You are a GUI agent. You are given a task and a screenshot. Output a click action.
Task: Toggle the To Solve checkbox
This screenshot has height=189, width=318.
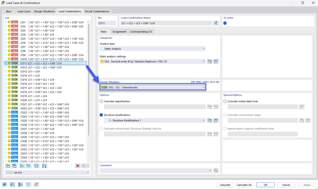pyautogui.click(x=225, y=23)
